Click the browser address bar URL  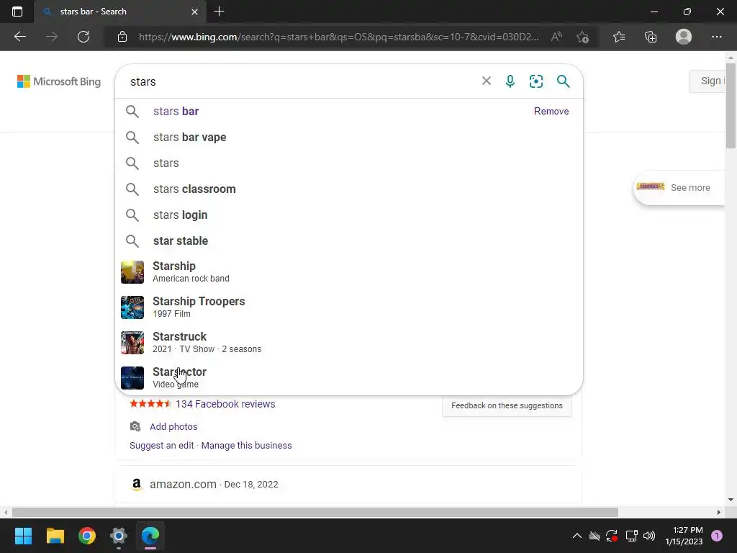[338, 37]
